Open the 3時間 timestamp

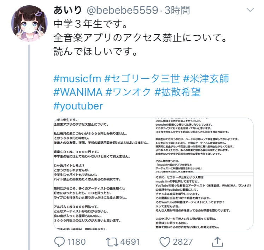pos(177,10)
